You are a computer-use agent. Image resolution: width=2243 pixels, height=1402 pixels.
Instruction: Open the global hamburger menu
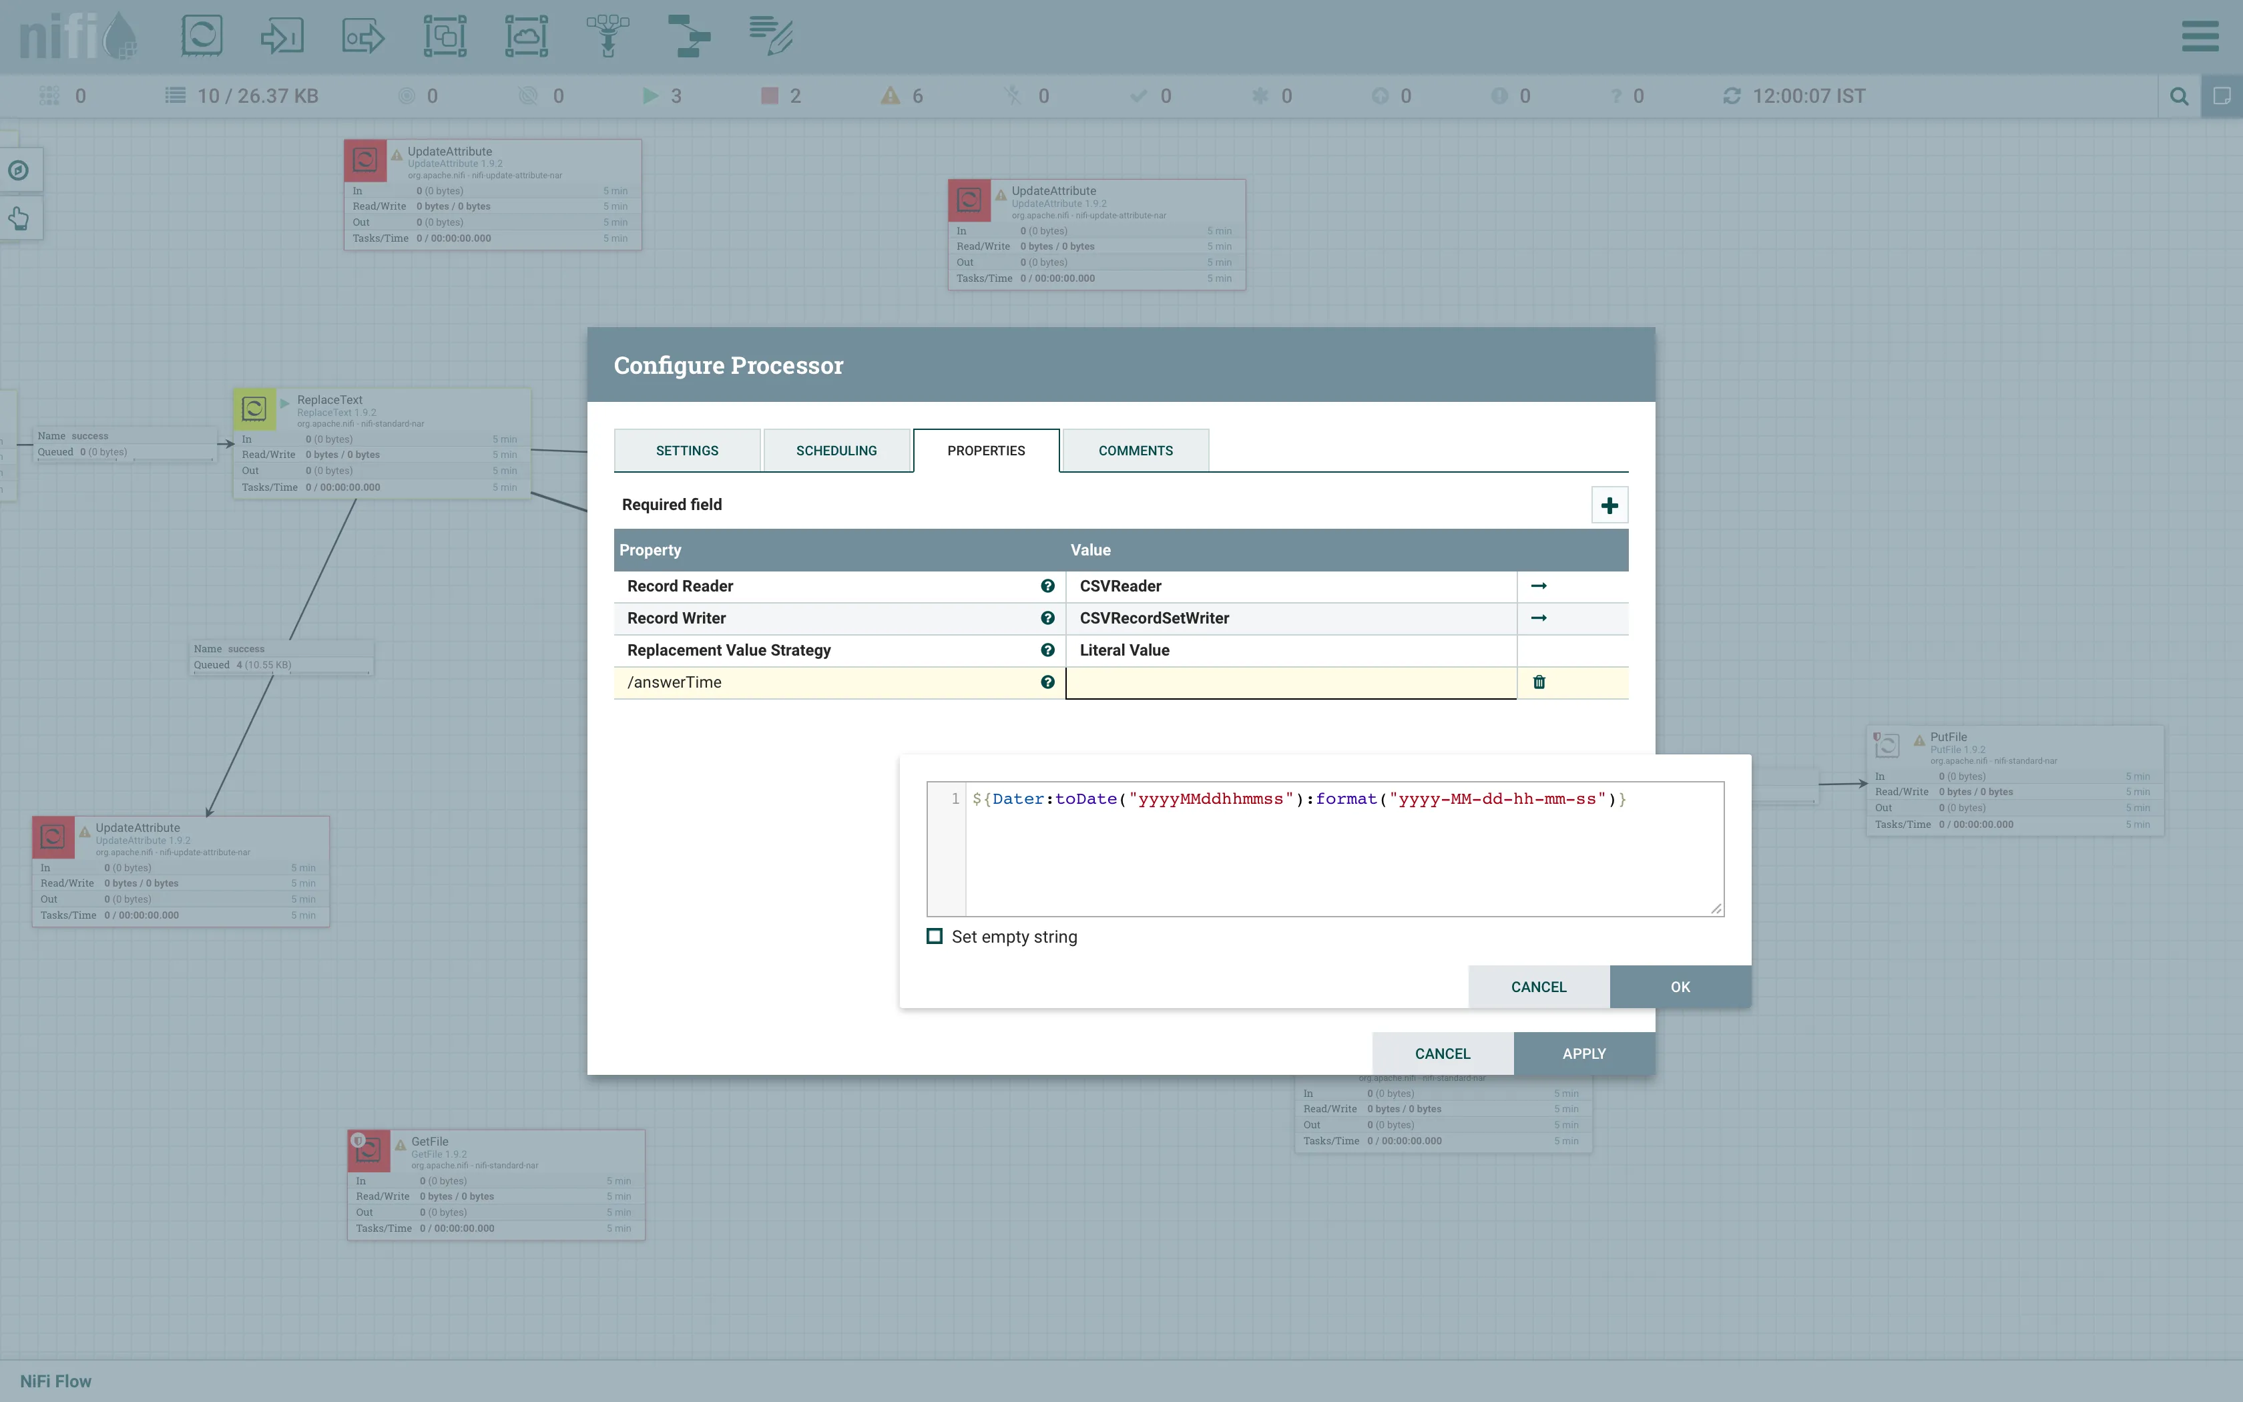[2200, 37]
